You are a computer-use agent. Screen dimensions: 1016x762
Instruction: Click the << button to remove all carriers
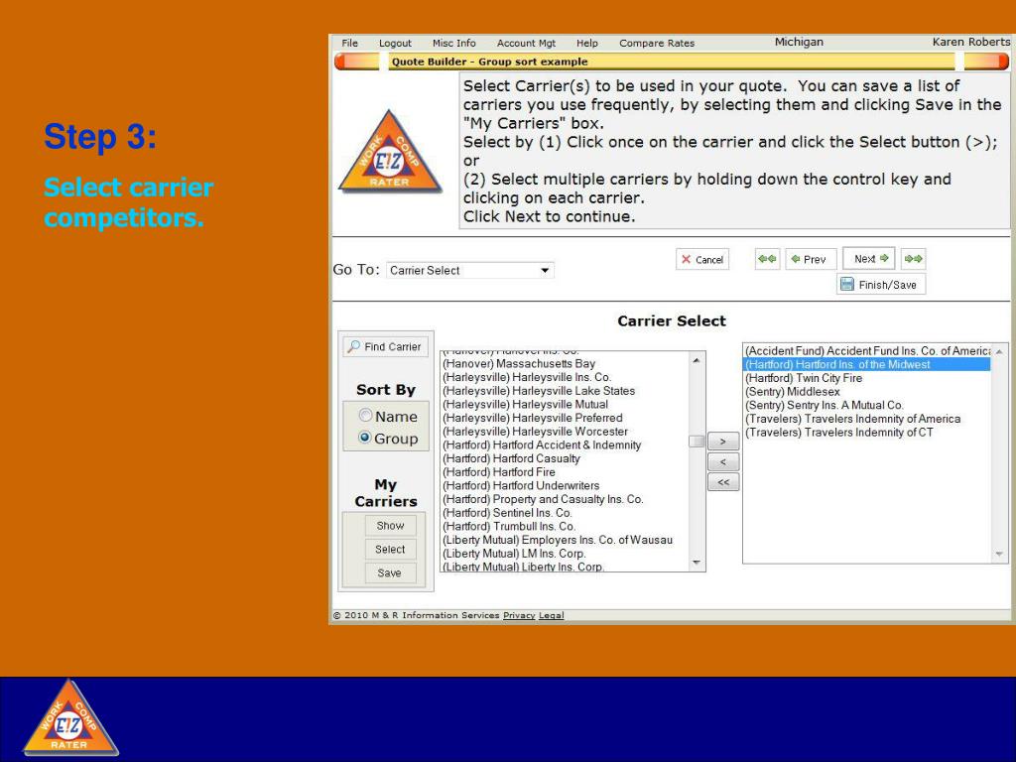click(723, 482)
